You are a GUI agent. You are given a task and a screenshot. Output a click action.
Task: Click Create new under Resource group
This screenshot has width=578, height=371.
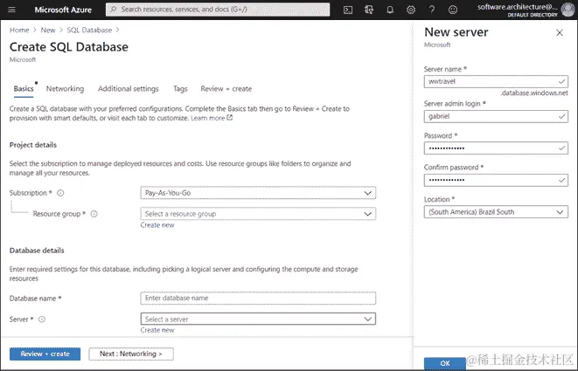pyautogui.click(x=157, y=225)
